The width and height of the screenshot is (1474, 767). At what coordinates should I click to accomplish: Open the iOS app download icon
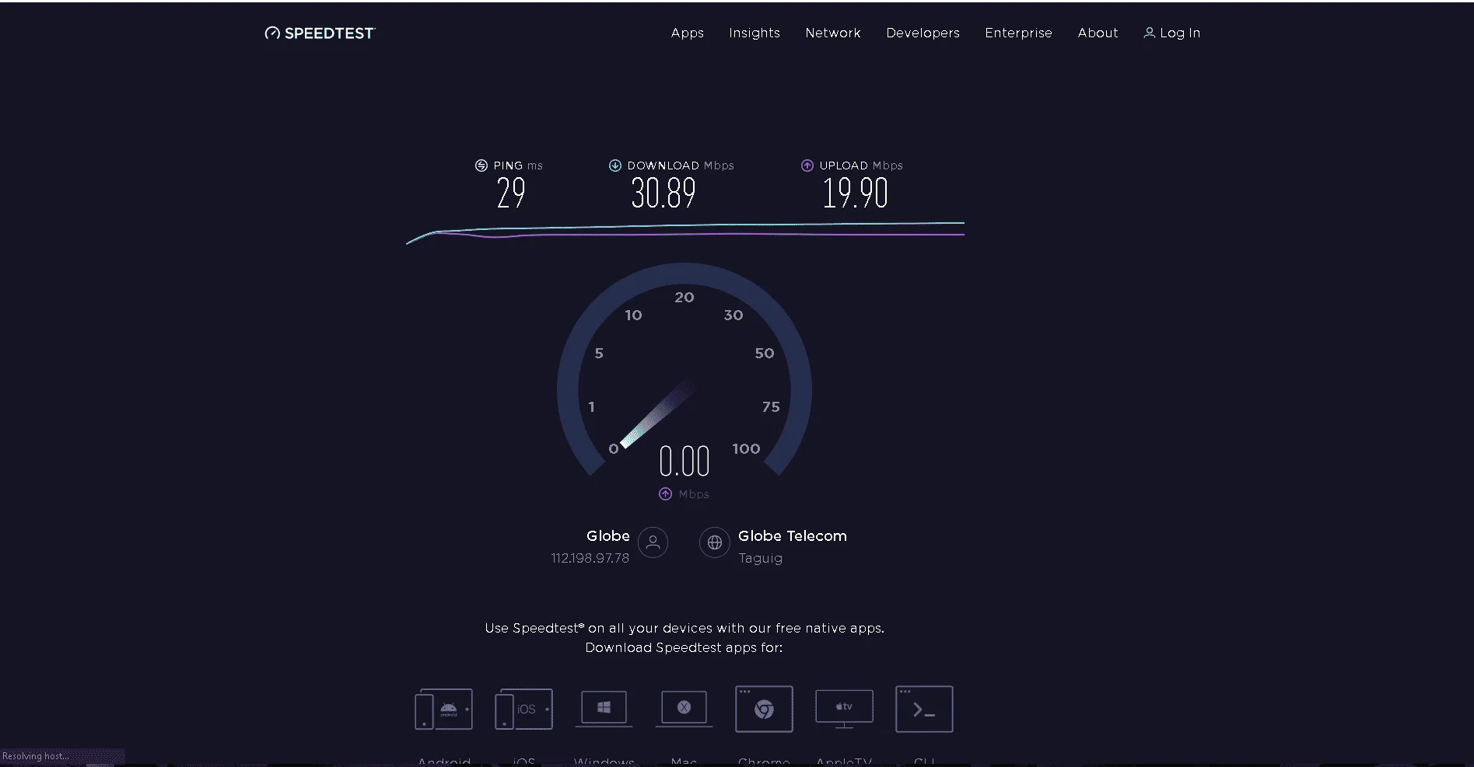pos(524,709)
